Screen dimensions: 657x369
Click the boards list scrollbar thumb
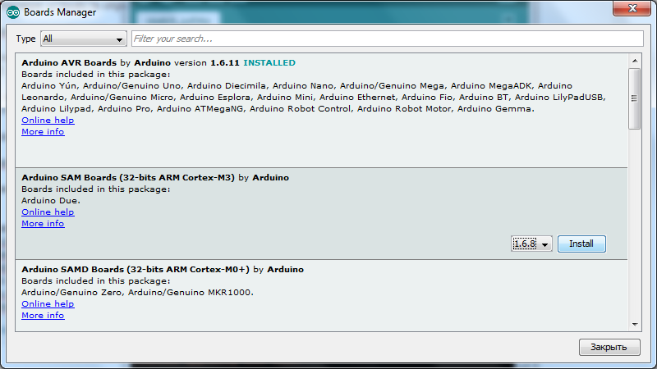click(635, 98)
